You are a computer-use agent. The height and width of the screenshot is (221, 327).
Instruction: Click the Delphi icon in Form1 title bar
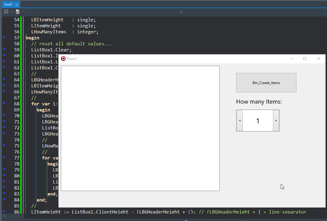pos(63,59)
